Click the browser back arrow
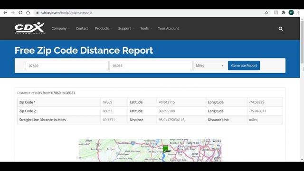The height and width of the screenshot is (171, 304). pos(5,13)
